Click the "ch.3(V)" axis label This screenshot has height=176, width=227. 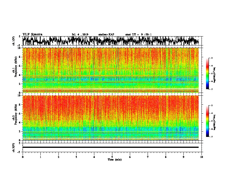[14, 148]
